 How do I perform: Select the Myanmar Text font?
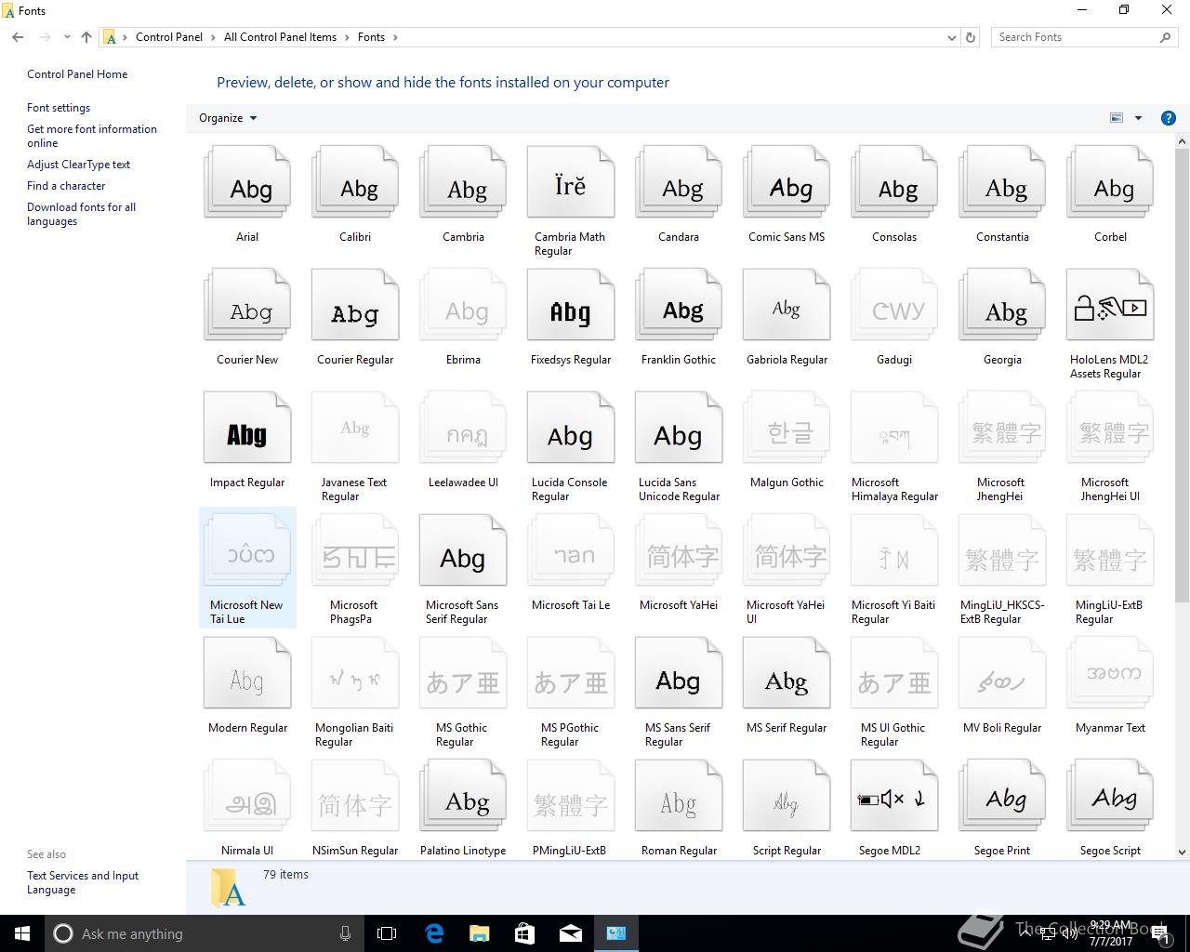click(1110, 684)
